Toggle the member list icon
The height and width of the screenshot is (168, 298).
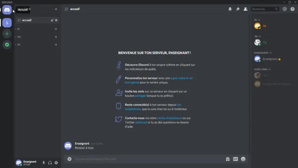[x=246, y=9]
